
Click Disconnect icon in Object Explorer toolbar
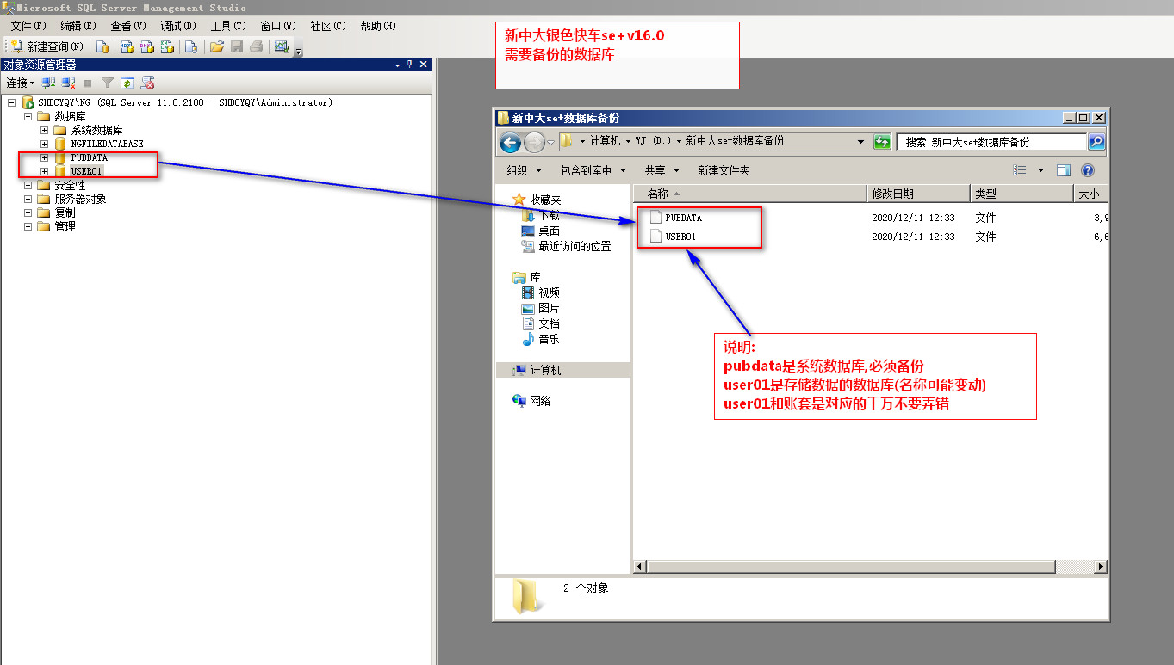[x=67, y=83]
